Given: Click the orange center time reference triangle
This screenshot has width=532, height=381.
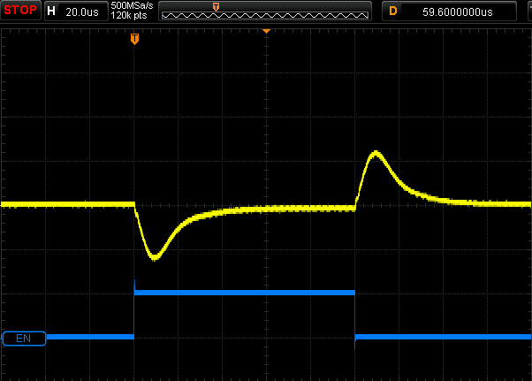Looking at the screenshot, I should coord(266,31).
